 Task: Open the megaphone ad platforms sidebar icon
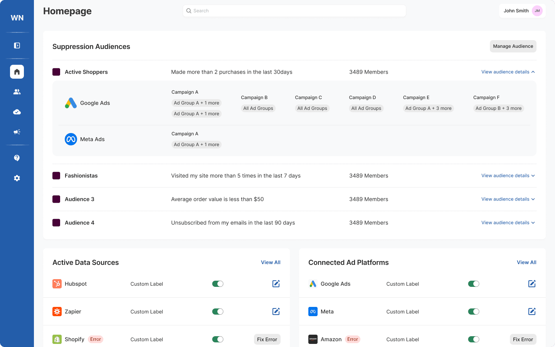tap(17, 132)
